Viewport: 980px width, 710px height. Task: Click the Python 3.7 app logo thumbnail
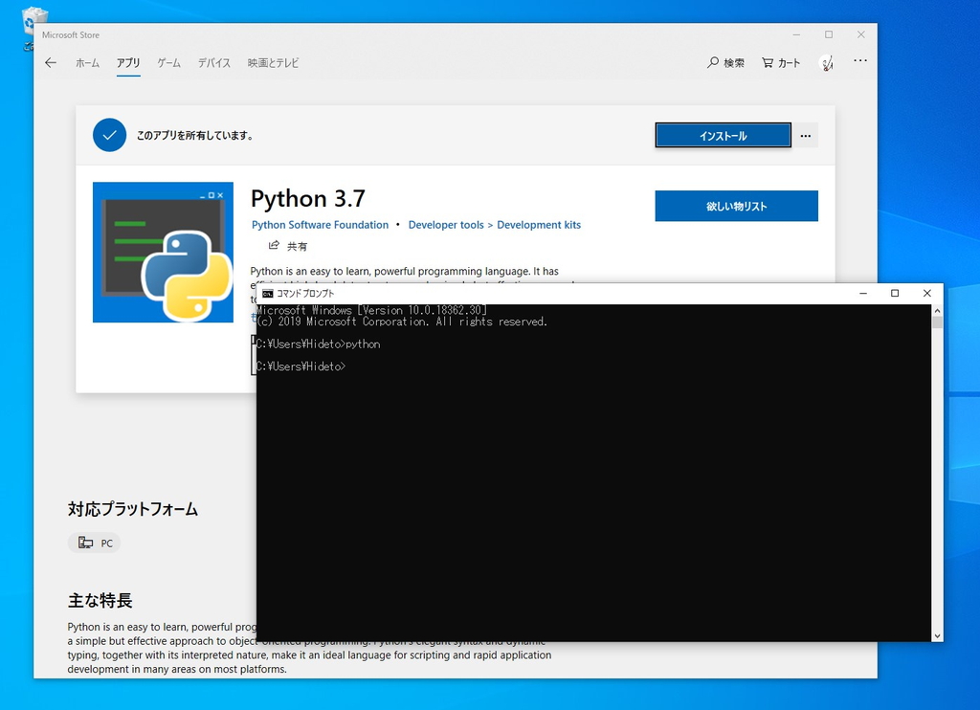163,252
